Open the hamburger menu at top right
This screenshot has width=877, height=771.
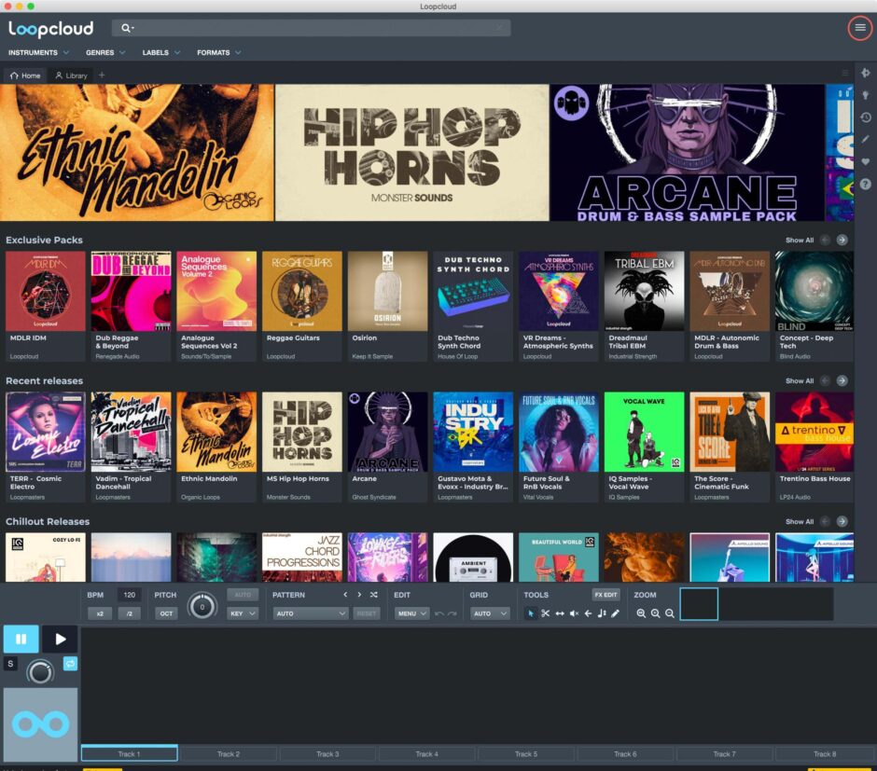pos(859,28)
